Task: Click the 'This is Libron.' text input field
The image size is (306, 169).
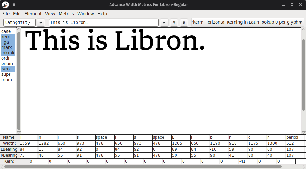Action: pyautogui.click(x=103, y=22)
